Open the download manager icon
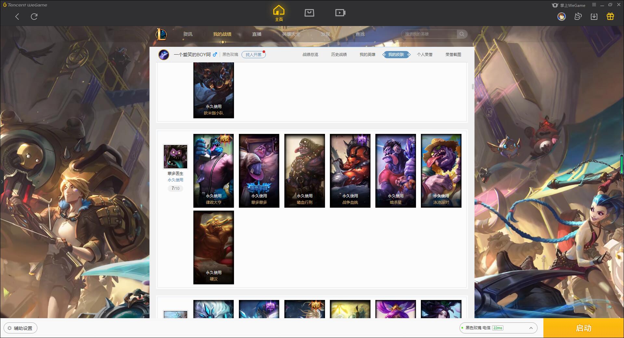Screen dimensions: 624x338 tap(594, 17)
